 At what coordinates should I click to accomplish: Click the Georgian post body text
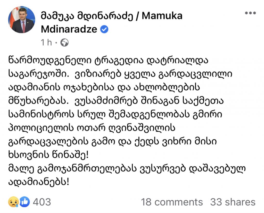point(127,121)
